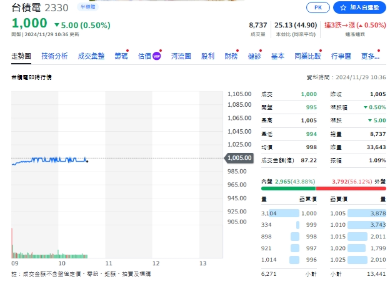Open the 財務 tab

pos(231,56)
